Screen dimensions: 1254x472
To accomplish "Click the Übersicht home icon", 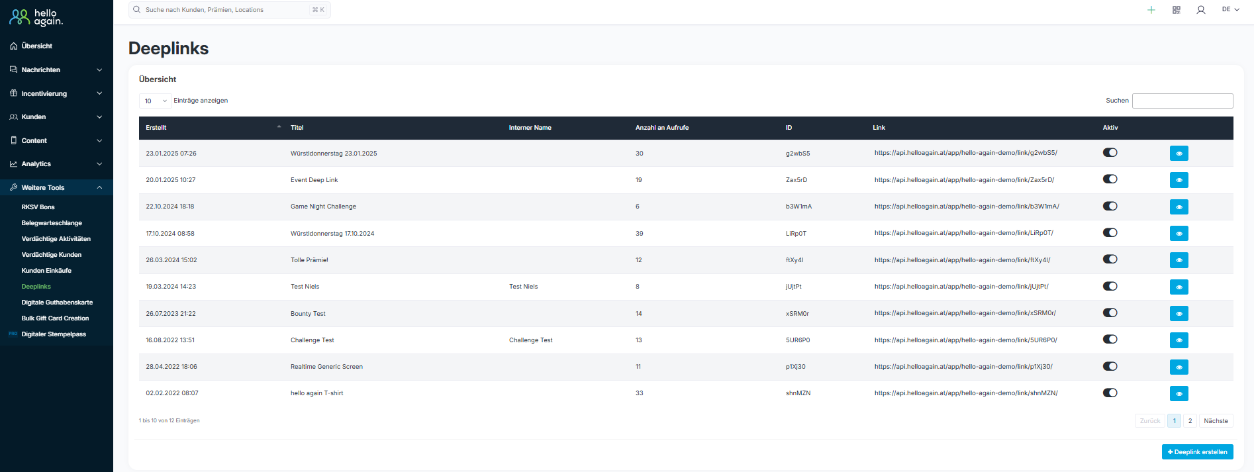I will tap(13, 46).
